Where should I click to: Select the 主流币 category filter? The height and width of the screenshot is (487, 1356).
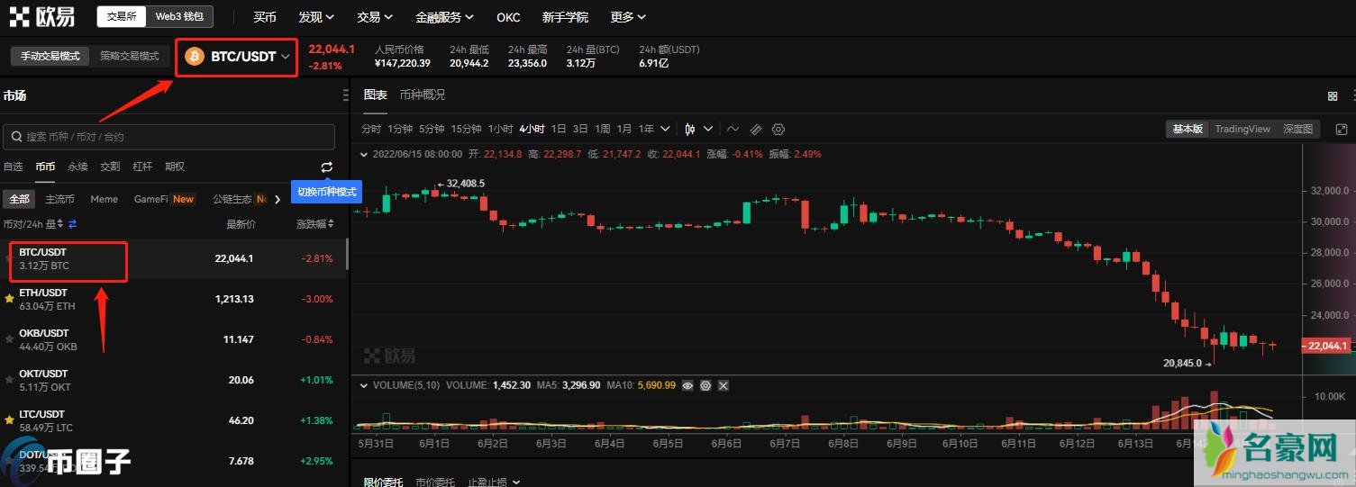(59, 199)
